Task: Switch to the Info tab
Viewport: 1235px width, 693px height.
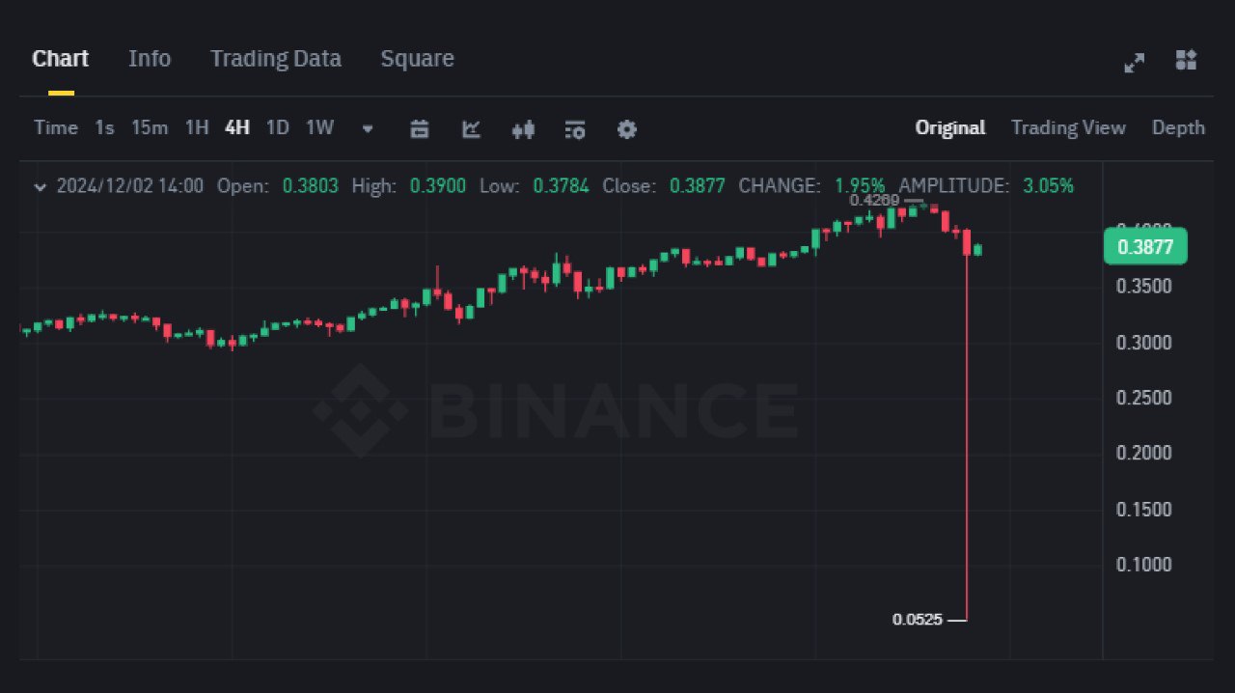Action: 150,59
